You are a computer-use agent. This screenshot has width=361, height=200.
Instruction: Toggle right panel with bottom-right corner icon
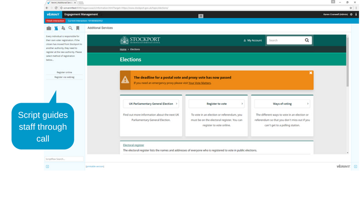(x=356, y=166)
